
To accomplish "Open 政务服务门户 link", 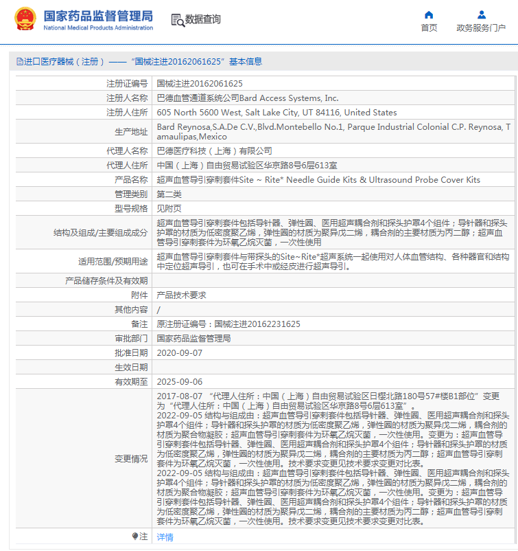I will coord(481,27).
